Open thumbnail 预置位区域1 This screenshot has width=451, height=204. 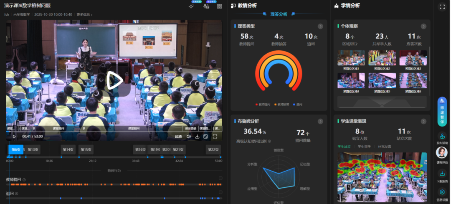(x=351, y=58)
